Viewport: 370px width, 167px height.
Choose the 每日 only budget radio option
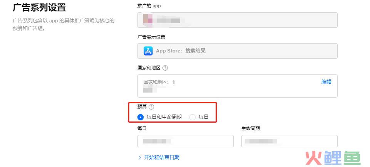(193, 117)
